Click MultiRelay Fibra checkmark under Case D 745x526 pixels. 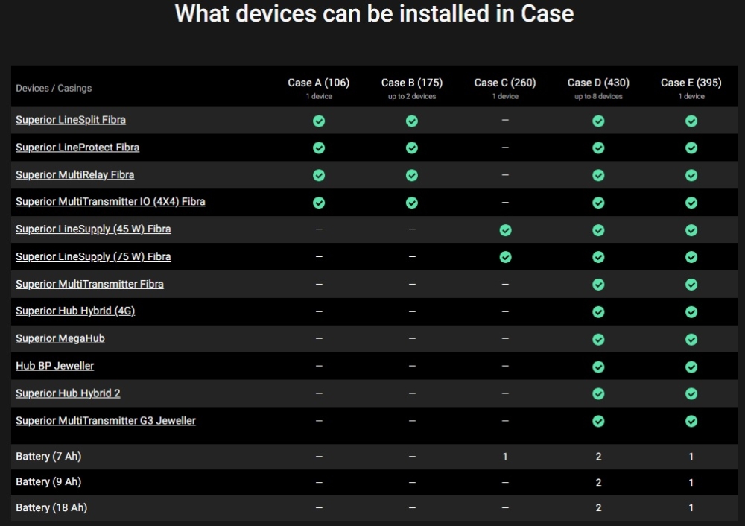[599, 175]
